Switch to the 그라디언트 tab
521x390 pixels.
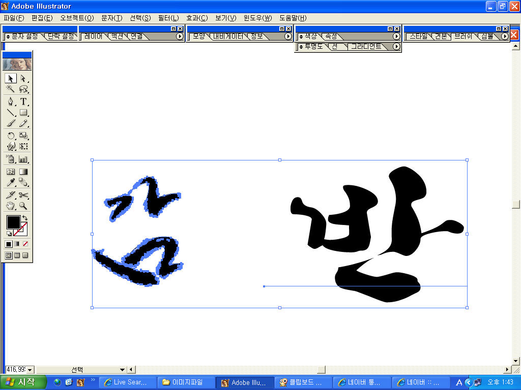tap(365, 47)
